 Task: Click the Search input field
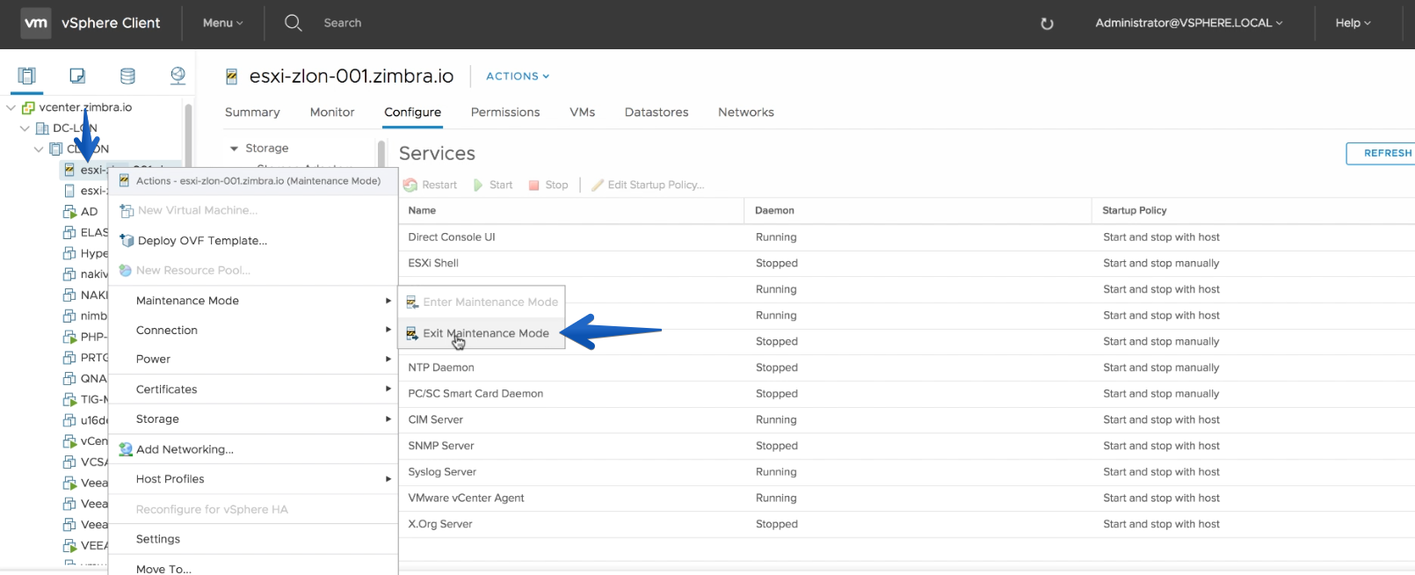[x=343, y=23]
